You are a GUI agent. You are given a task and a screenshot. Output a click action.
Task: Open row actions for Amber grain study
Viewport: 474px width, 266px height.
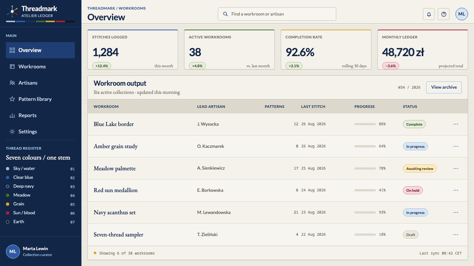(x=456, y=146)
